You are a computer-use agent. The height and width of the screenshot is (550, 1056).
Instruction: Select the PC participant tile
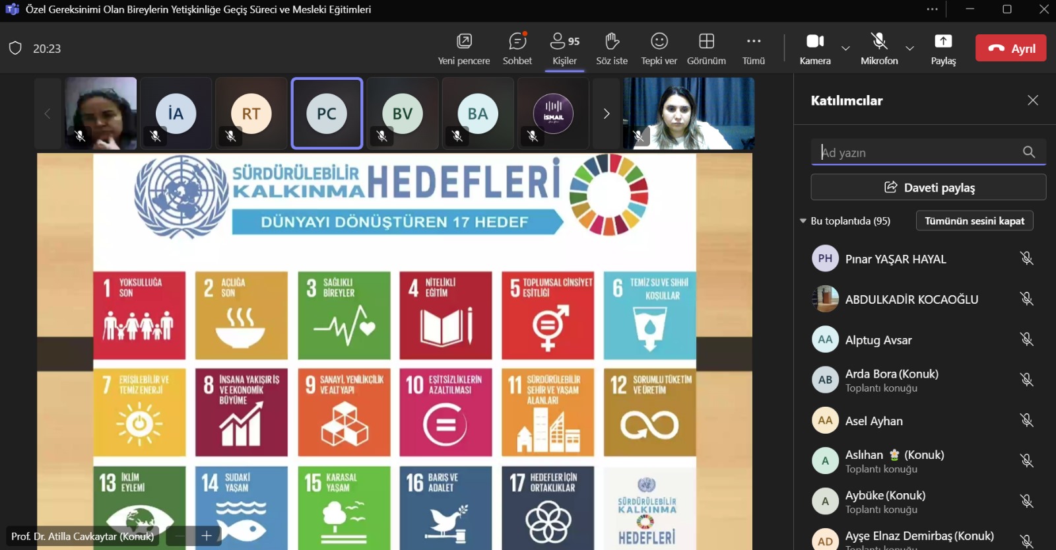[x=327, y=114]
